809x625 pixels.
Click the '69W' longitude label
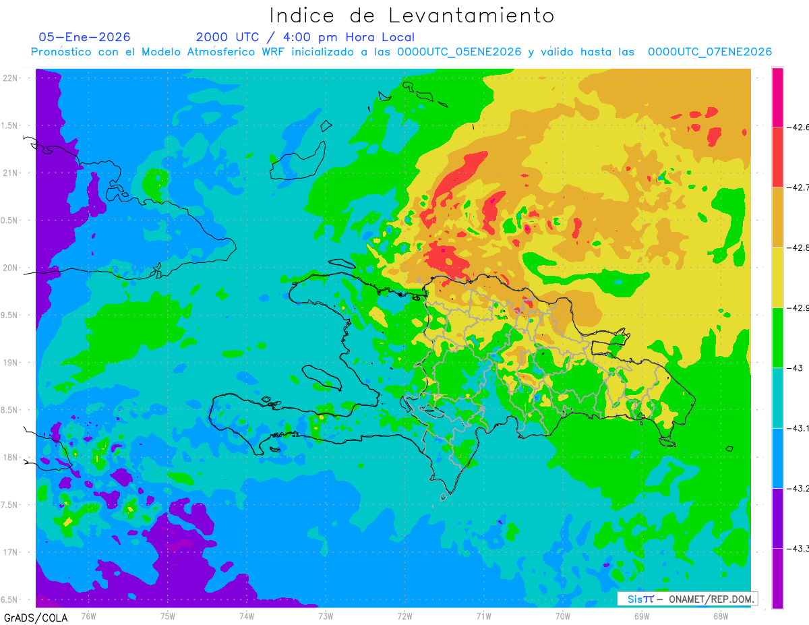(641, 615)
